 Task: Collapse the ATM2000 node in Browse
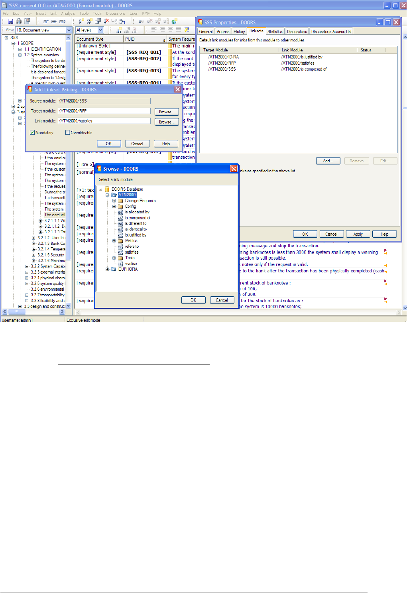click(107, 195)
